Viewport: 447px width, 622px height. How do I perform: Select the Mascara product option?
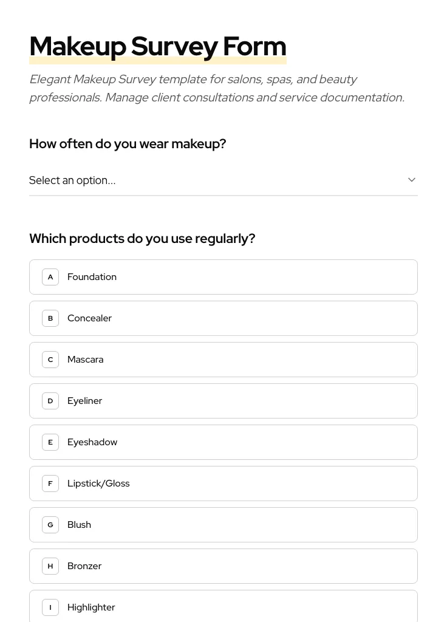pyautogui.click(x=223, y=359)
